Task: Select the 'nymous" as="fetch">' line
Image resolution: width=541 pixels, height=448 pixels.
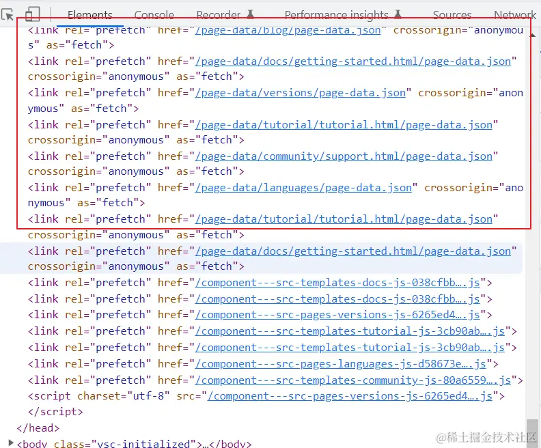Action: 86,203
